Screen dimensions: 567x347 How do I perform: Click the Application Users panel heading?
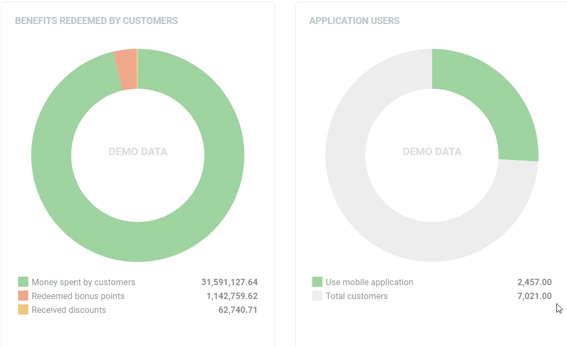pyautogui.click(x=354, y=21)
